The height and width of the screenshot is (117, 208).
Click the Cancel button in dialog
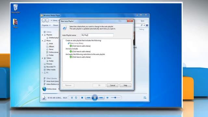coord(112,85)
